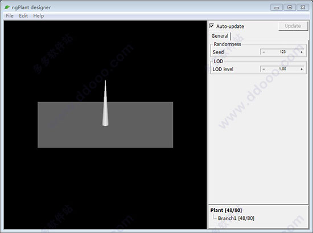Click the Seed value field 123
Viewport: 313px width, 233px height.
coord(283,52)
